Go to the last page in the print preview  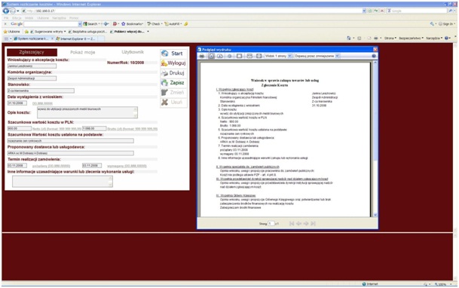click(313, 223)
